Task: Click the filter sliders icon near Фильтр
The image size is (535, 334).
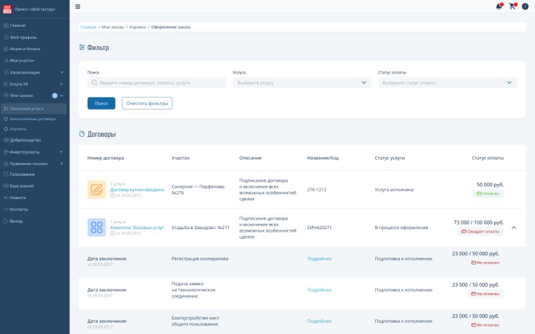Action: coord(82,47)
